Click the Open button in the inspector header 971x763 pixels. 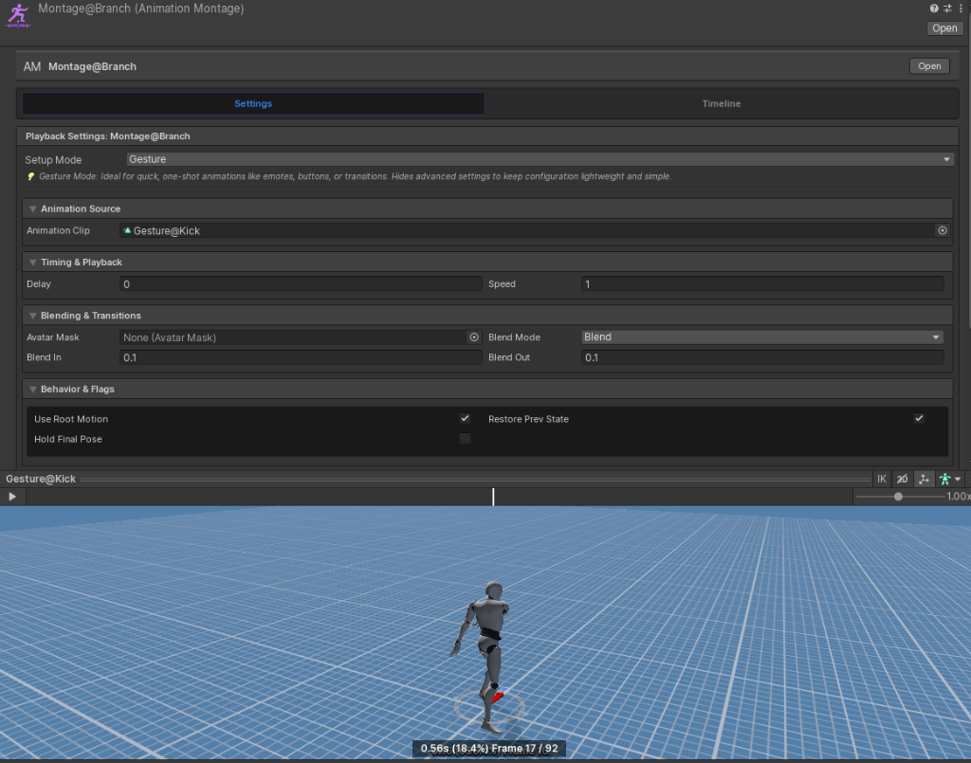(x=944, y=28)
